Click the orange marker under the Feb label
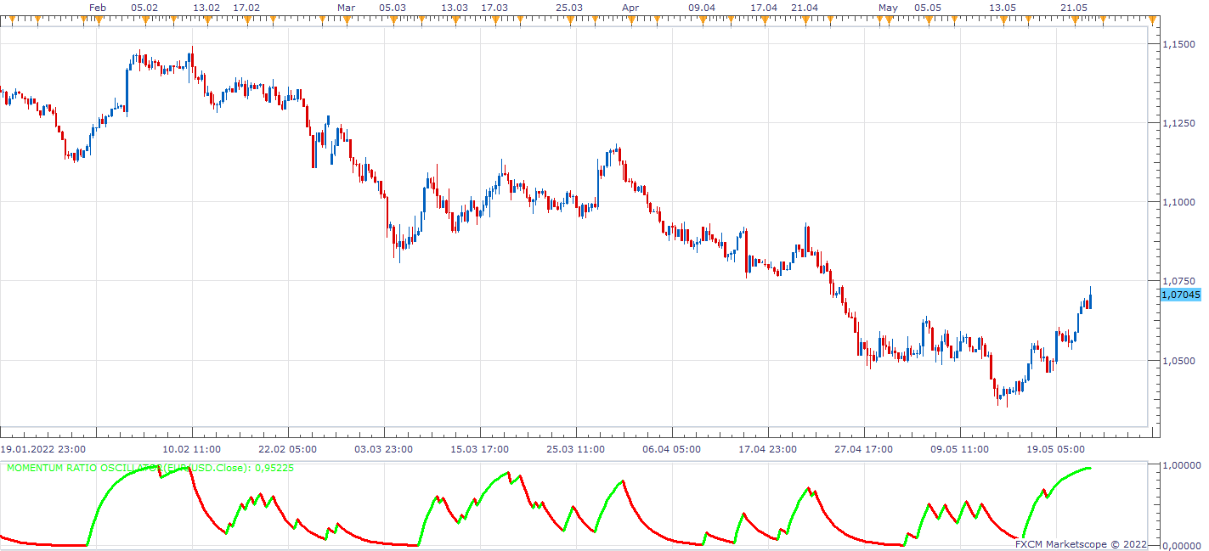 (x=98, y=21)
